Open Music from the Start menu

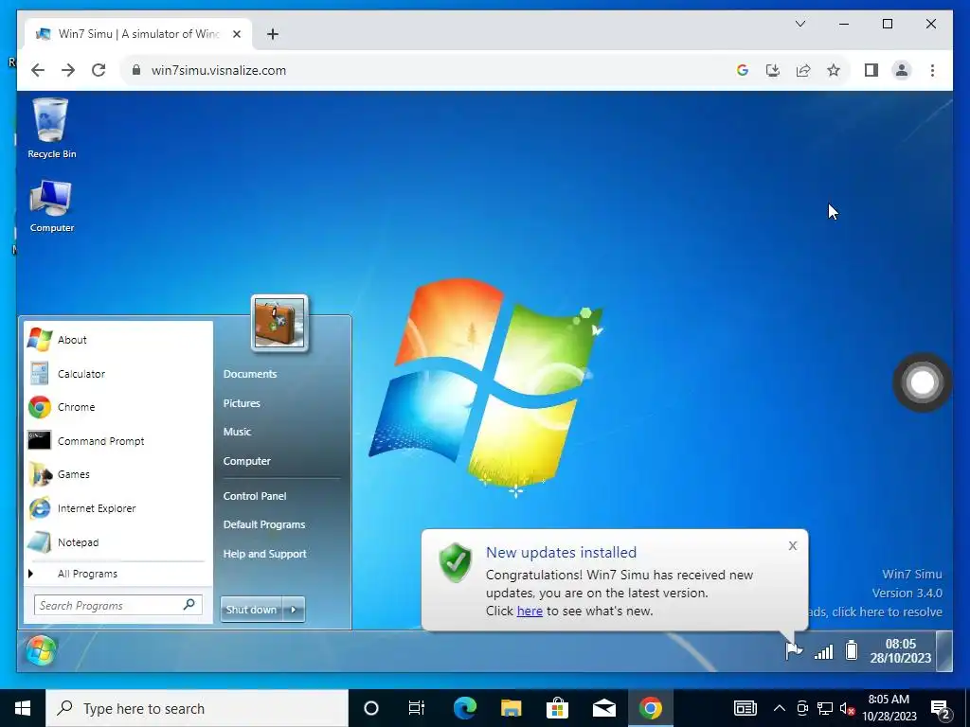click(237, 432)
